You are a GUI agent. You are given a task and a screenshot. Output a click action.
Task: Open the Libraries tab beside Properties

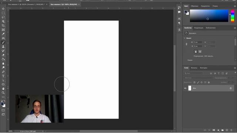pos(211,28)
